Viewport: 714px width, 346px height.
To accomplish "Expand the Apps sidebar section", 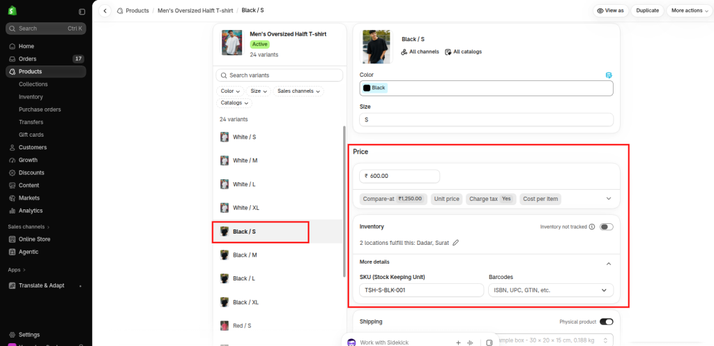I will 17,270.
